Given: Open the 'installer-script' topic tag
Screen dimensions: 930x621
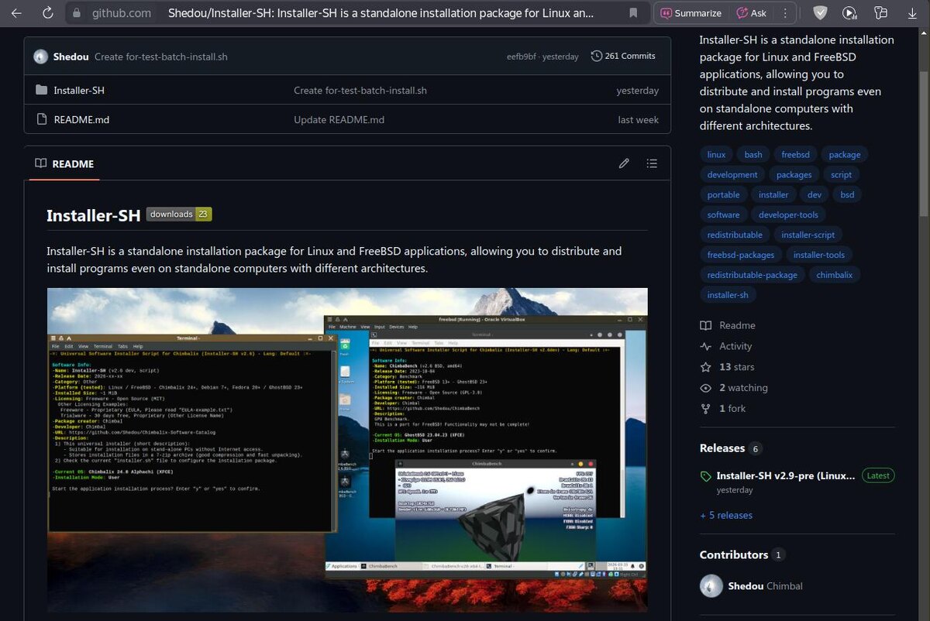Looking at the screenshot, I should (808, 235).
